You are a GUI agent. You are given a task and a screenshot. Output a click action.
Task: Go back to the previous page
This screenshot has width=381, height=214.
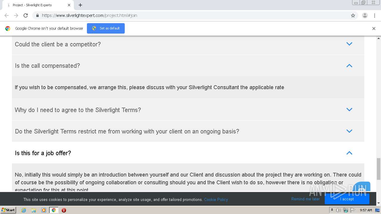(7, 15)
